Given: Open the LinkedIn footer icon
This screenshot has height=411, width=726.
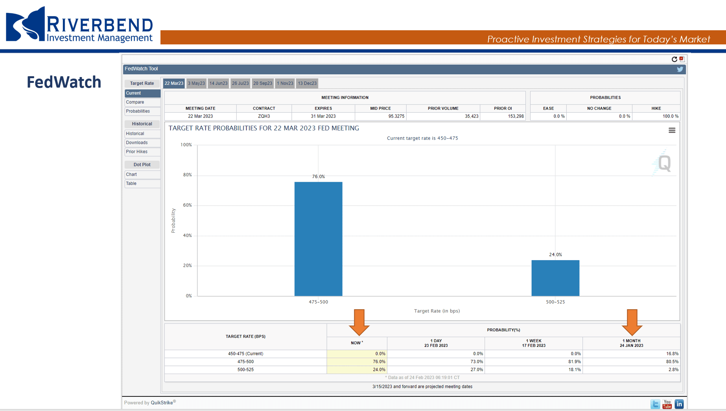Looking at the screenshot, I should 679,404.
